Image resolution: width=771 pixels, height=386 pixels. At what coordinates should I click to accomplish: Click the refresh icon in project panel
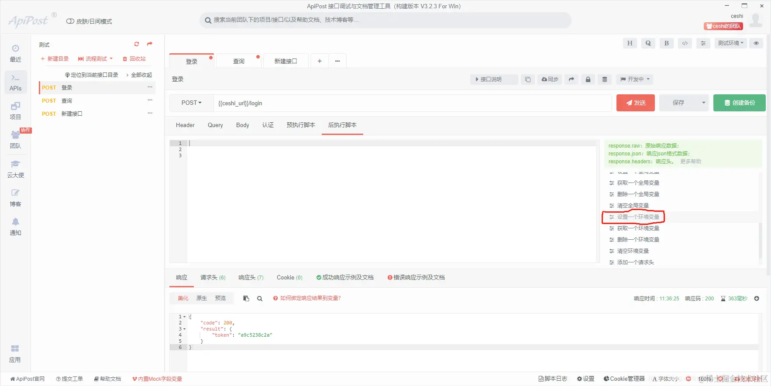click(137, 44)
